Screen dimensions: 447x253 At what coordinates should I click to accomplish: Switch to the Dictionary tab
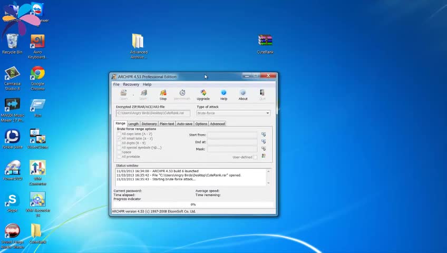pyautogui.click(x=149, y=124)
